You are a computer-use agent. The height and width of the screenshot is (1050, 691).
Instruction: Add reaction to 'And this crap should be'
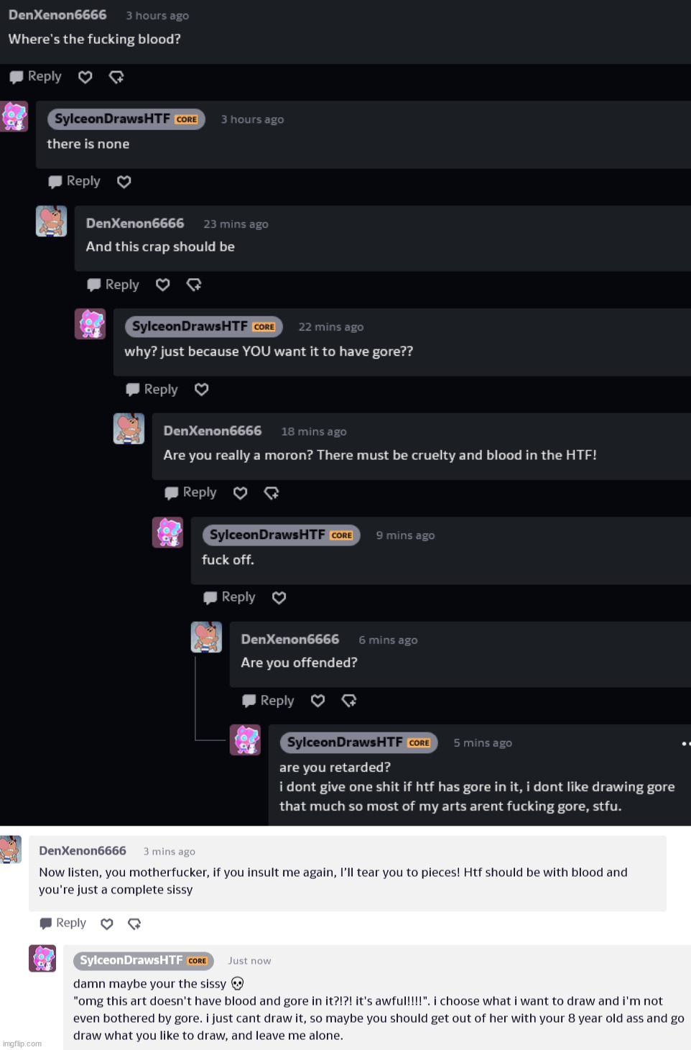(194, 285)
